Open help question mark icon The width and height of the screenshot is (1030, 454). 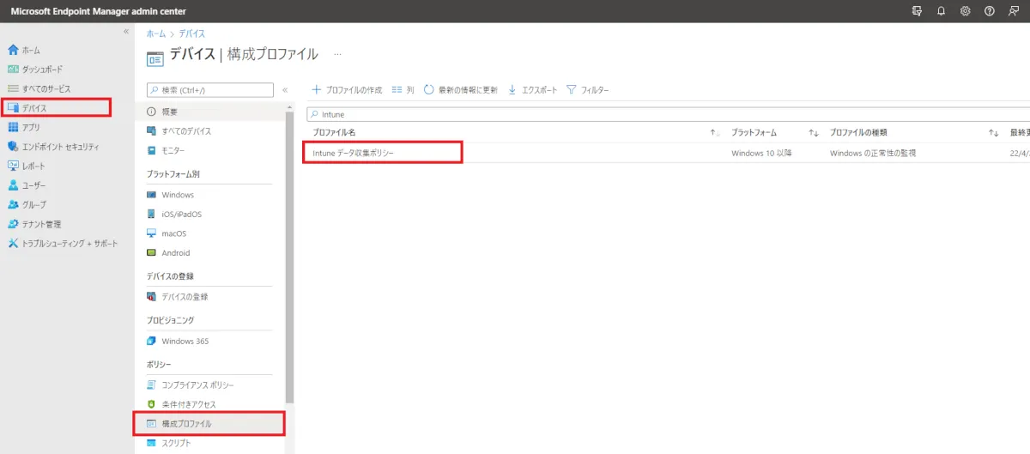[x=990, y=11]
